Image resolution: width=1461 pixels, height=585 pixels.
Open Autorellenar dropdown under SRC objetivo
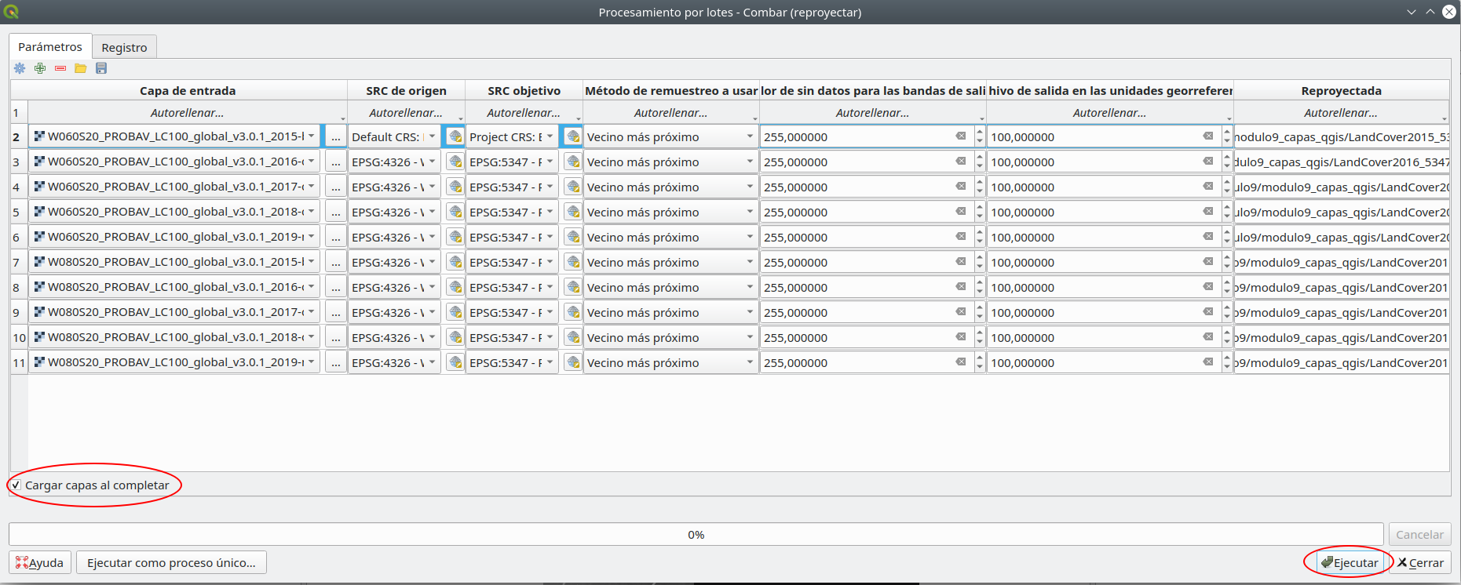click(524, 113)
